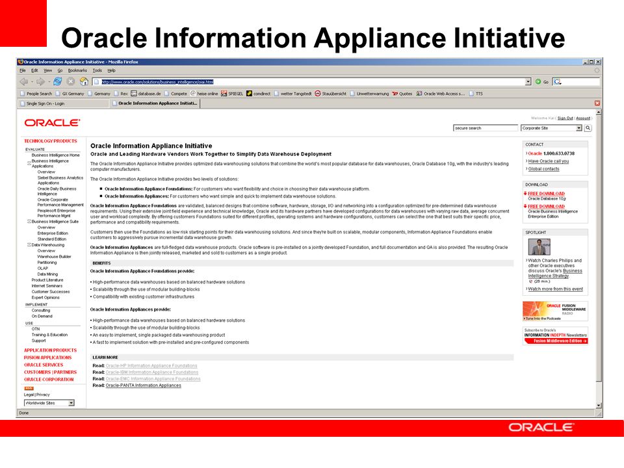
Task: Click Watch more from this event link
Action: pos(555,289)
